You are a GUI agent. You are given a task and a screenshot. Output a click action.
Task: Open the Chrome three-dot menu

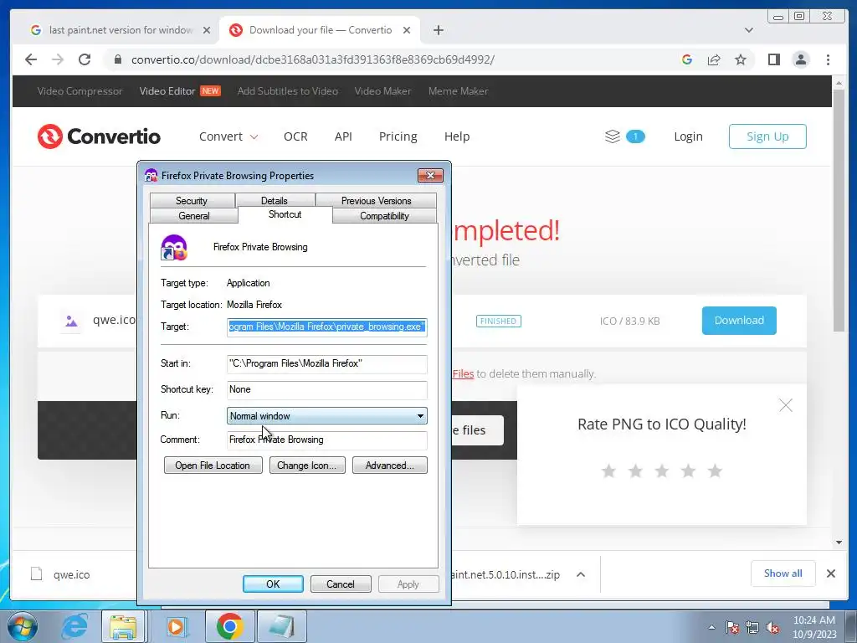828,59
